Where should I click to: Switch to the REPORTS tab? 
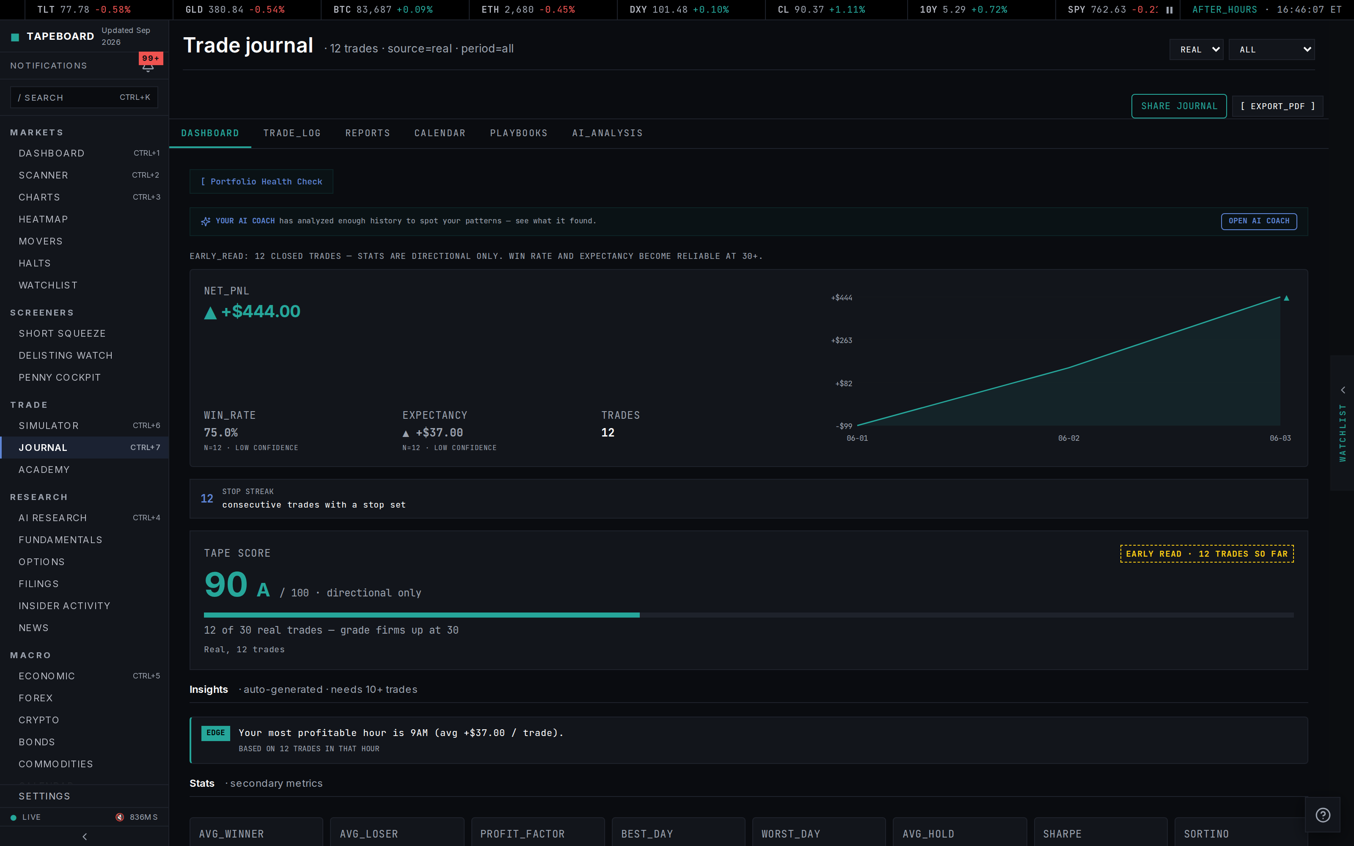coord(368,133)
